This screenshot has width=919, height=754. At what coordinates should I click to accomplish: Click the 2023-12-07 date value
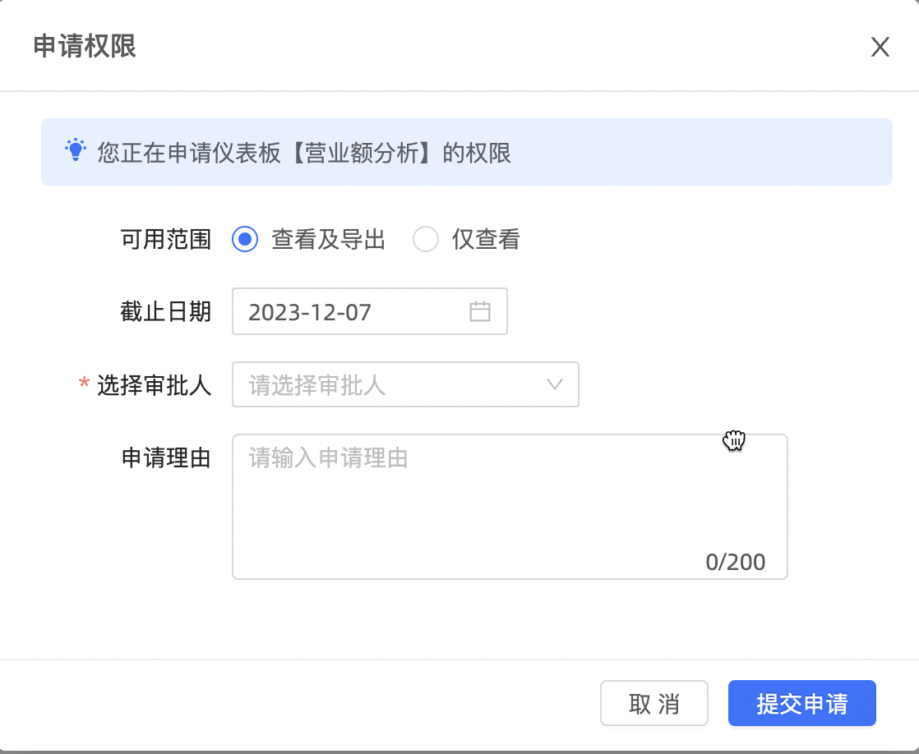(310, 312)
